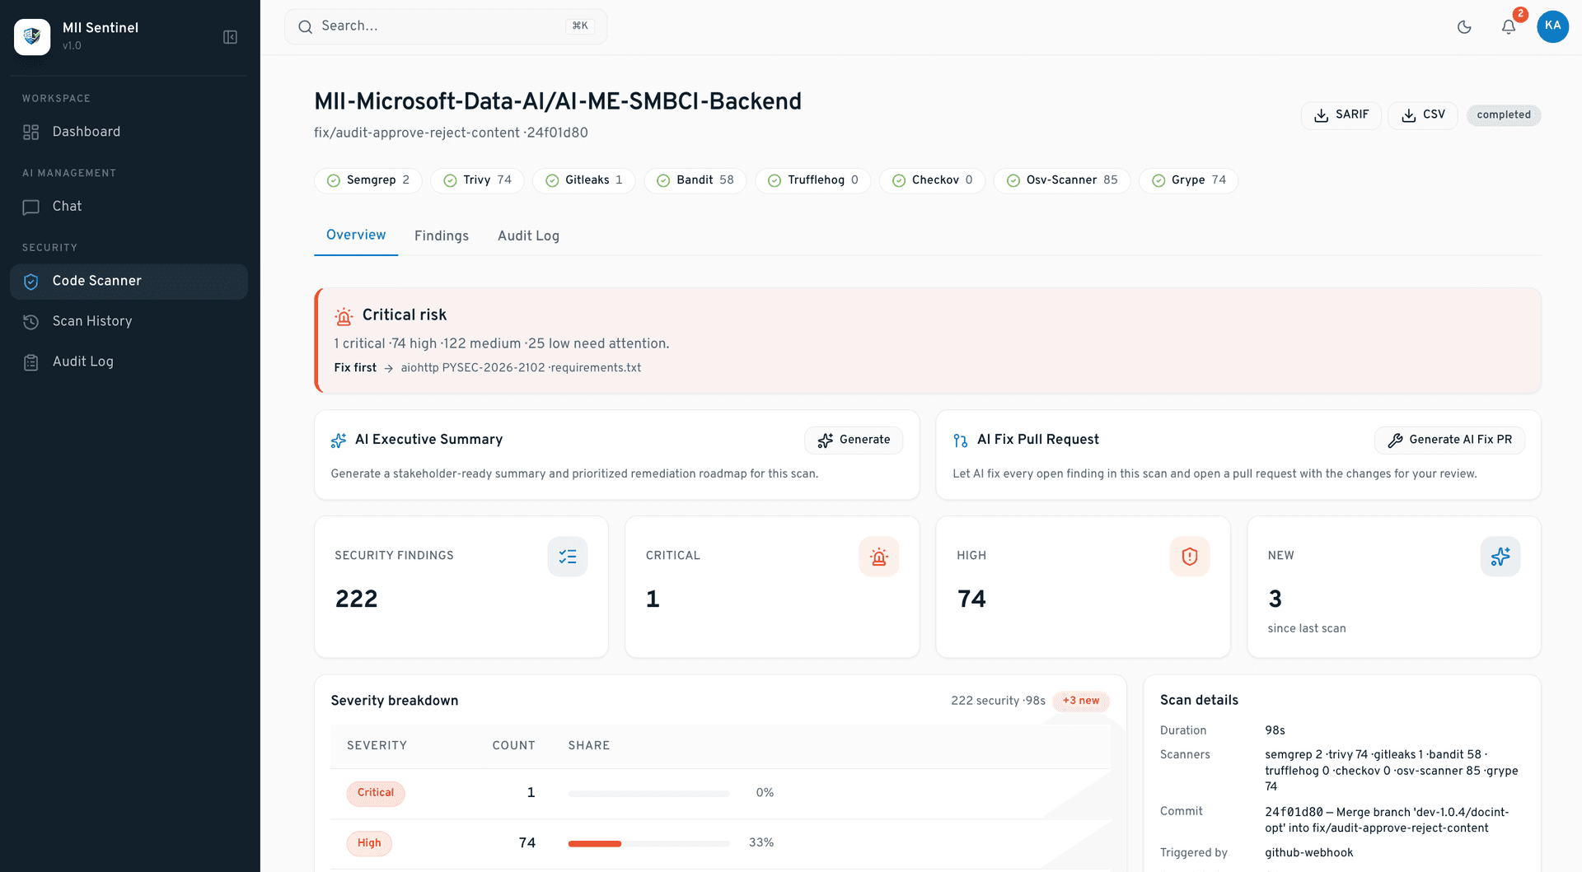
Task: Click the AI Fix Pull Request branch icon
Action: pyautogui.click(x=961, y=441)
